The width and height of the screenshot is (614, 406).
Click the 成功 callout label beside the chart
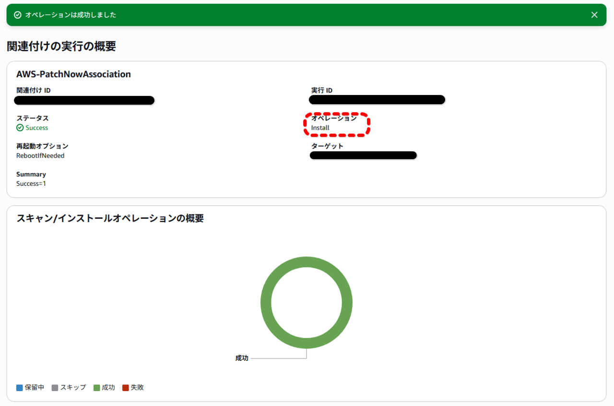[x=242, y=358]
